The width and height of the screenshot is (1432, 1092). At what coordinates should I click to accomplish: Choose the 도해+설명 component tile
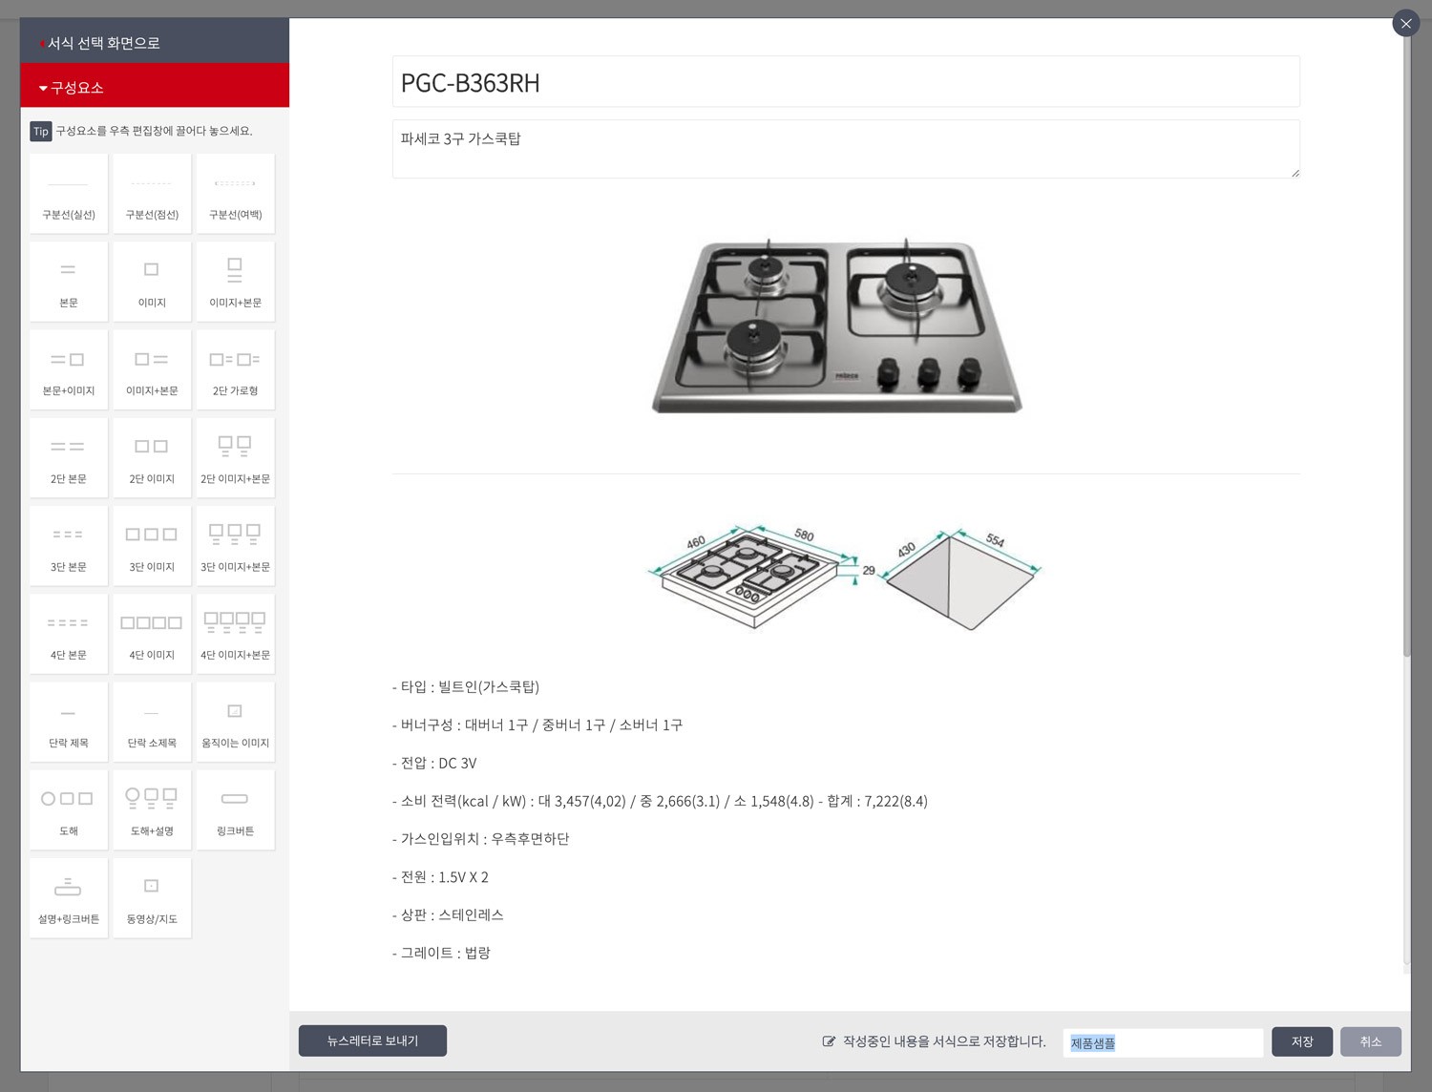tap(152, 809)
